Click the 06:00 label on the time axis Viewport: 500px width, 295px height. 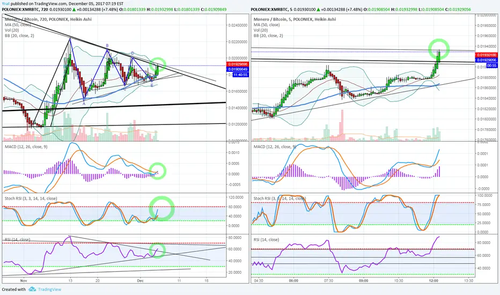[293, 281]
